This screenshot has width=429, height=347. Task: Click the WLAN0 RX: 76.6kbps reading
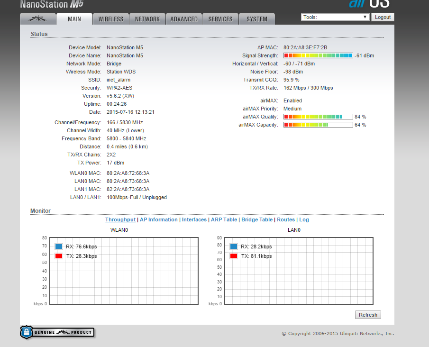82,247
